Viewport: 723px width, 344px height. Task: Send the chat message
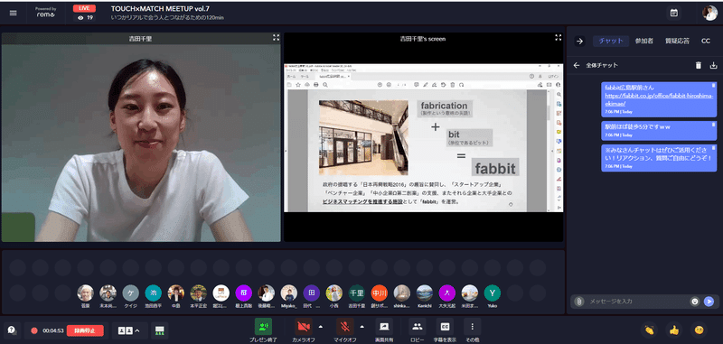pos(709,302)
